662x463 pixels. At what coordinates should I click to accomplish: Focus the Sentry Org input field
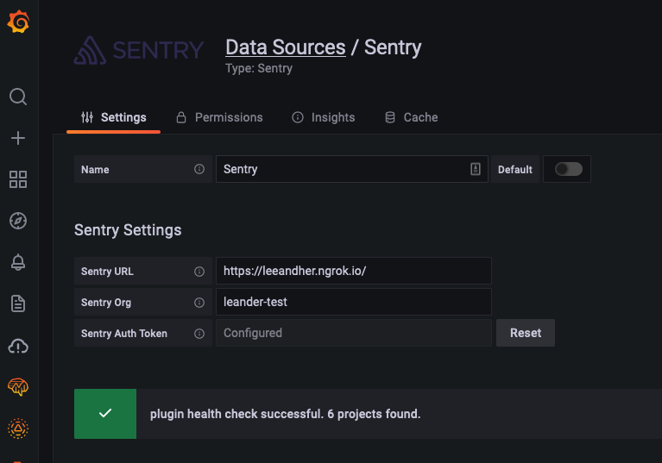[353, 302]
